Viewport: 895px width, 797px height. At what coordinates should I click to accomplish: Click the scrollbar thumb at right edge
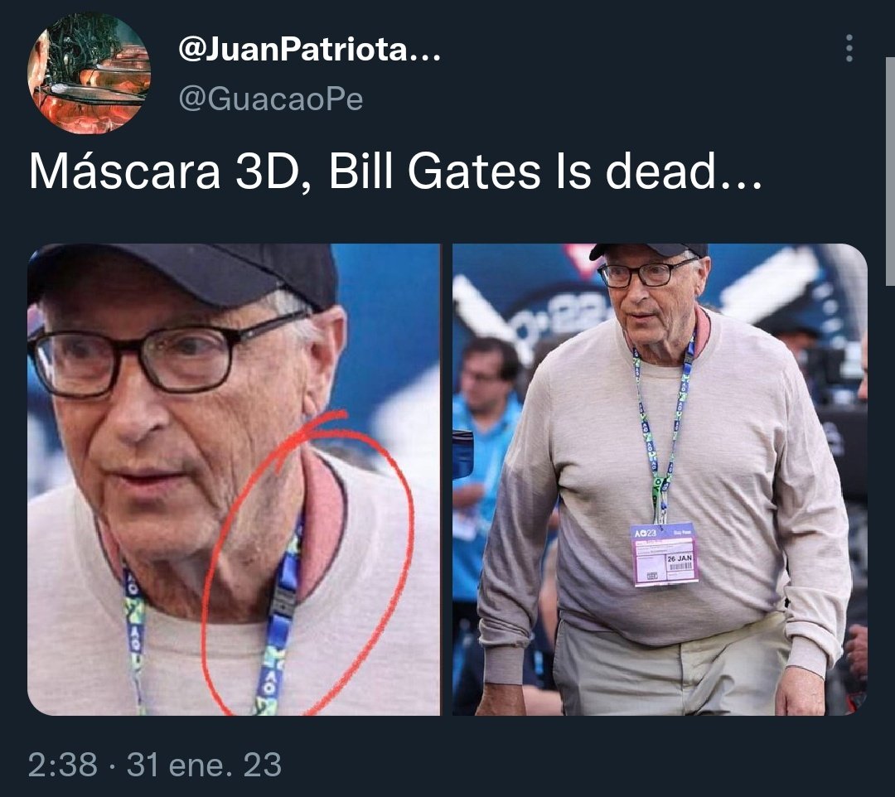pos(890,171)
